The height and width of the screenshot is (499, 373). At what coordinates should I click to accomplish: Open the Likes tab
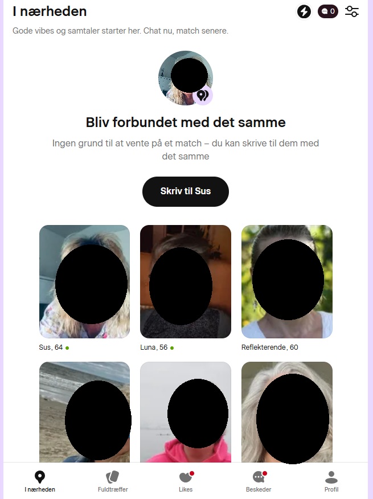pos(186,481)
